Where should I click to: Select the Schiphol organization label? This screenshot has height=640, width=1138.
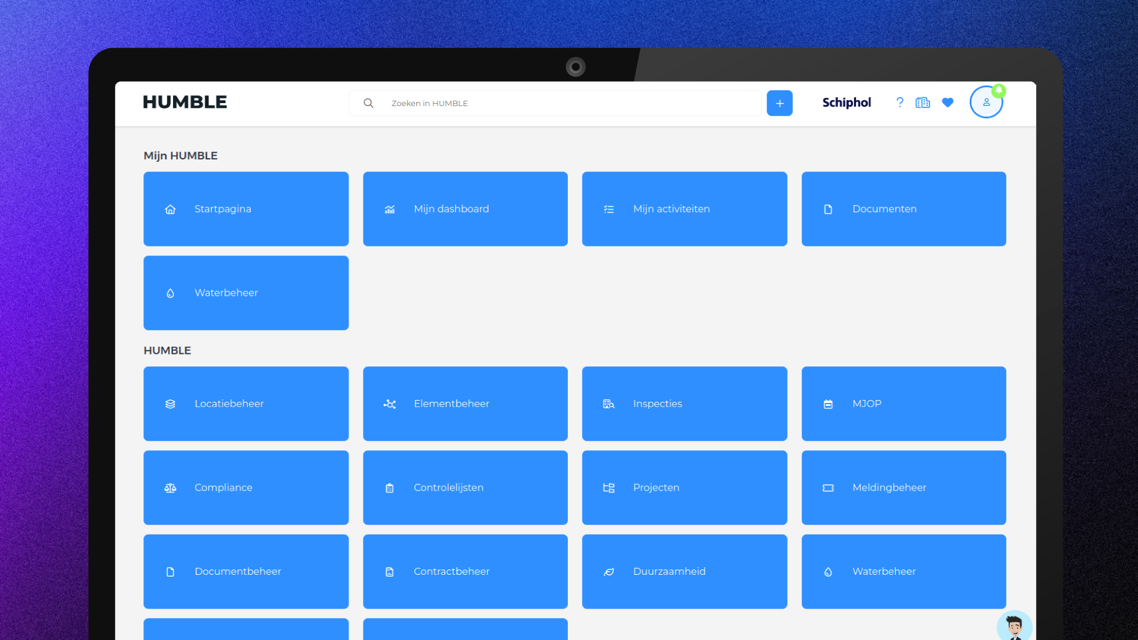click(x=846, y=103)
